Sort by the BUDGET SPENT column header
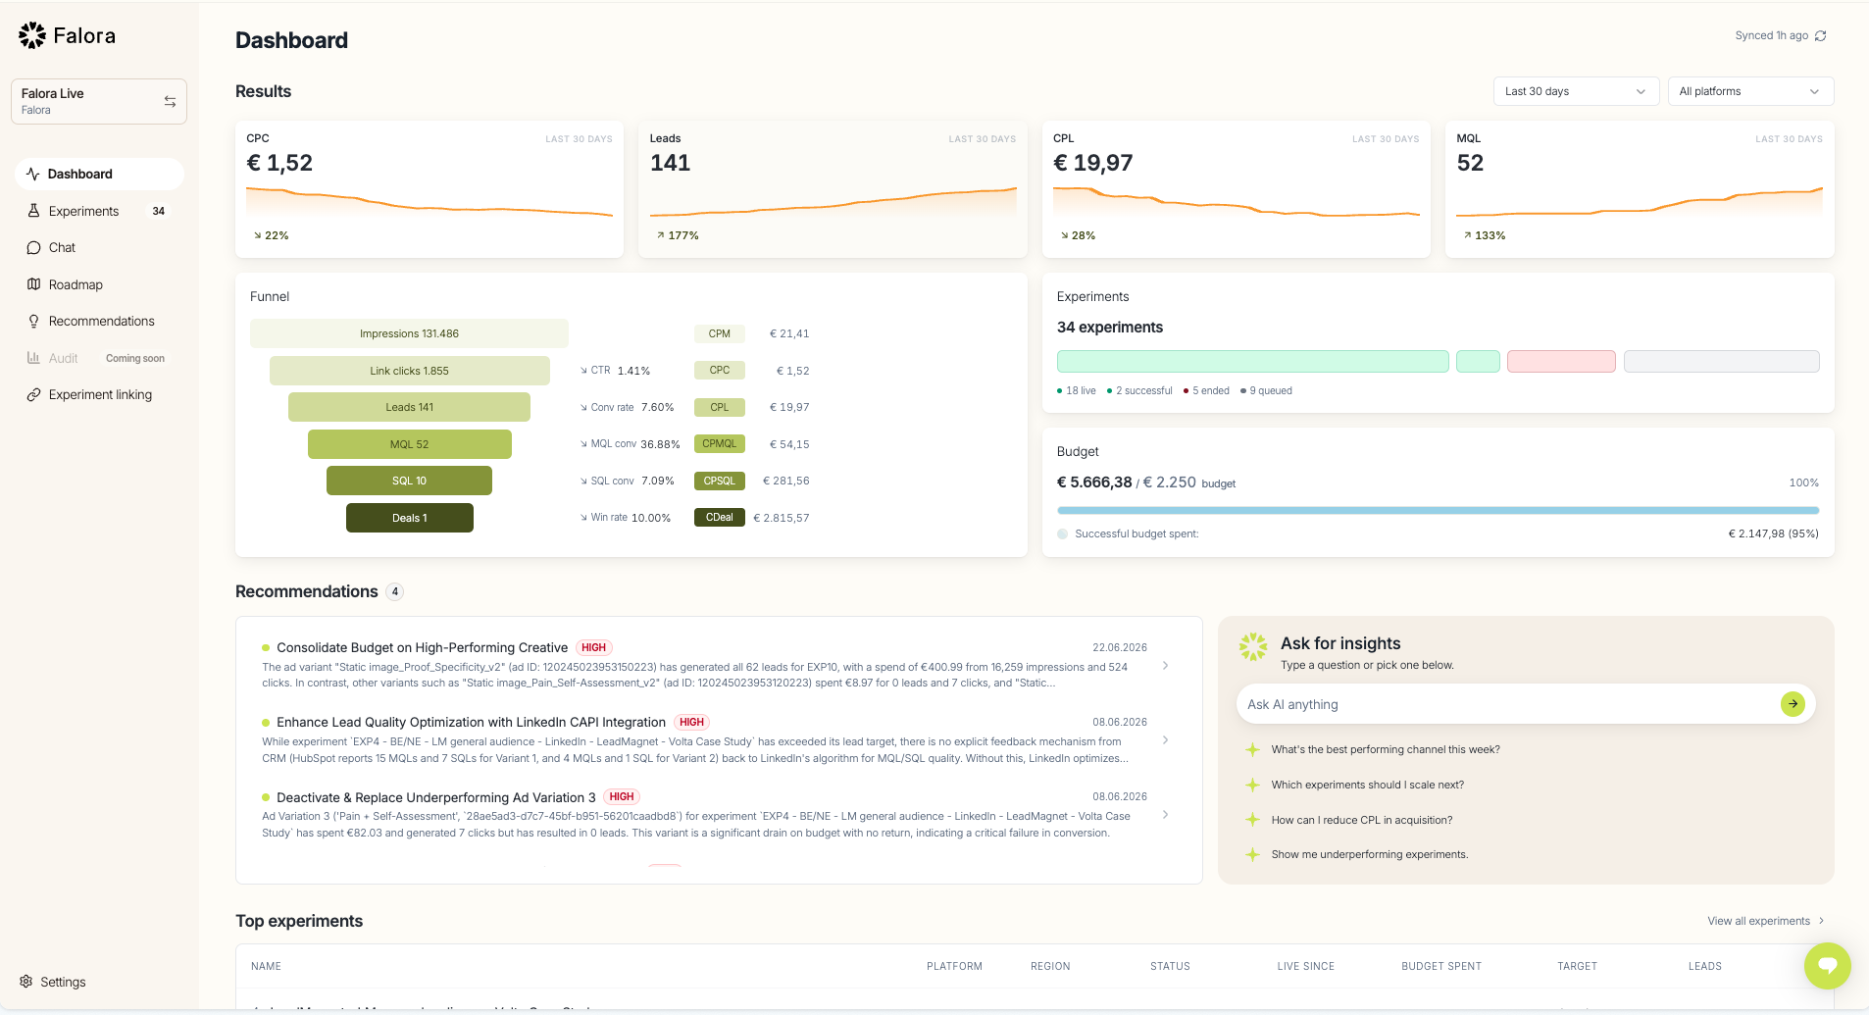Screen dimensions: 1869x1015 1441,966
